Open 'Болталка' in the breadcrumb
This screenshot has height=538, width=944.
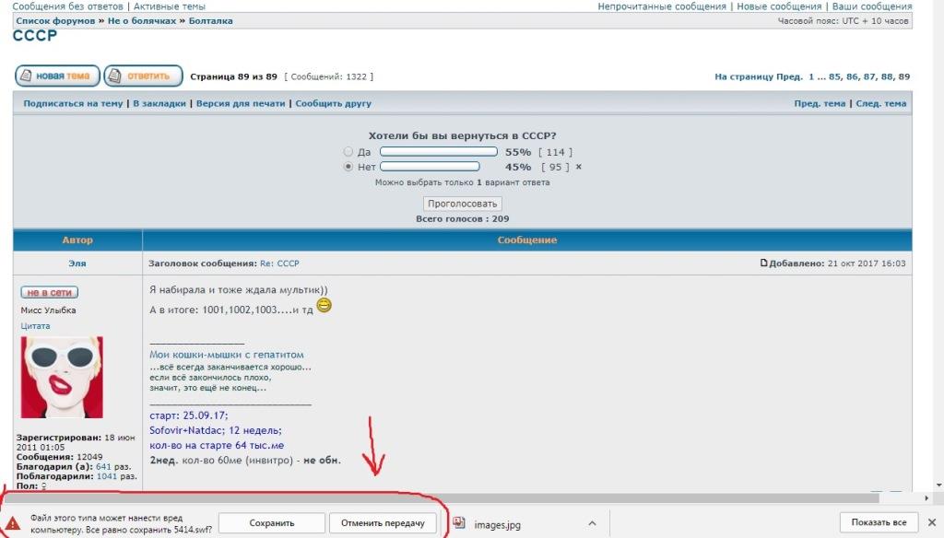point(210,20)
